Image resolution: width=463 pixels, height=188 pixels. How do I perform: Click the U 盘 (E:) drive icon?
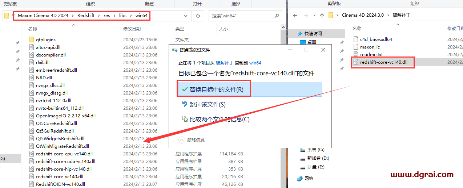coord(303,167)
